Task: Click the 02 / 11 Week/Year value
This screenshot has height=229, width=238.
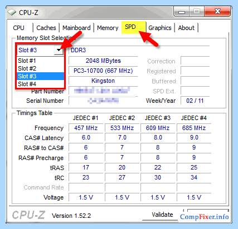Action: click(x=195, y=101)
